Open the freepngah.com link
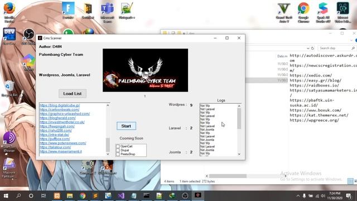357x201 pixels. [x=57, y=126]
